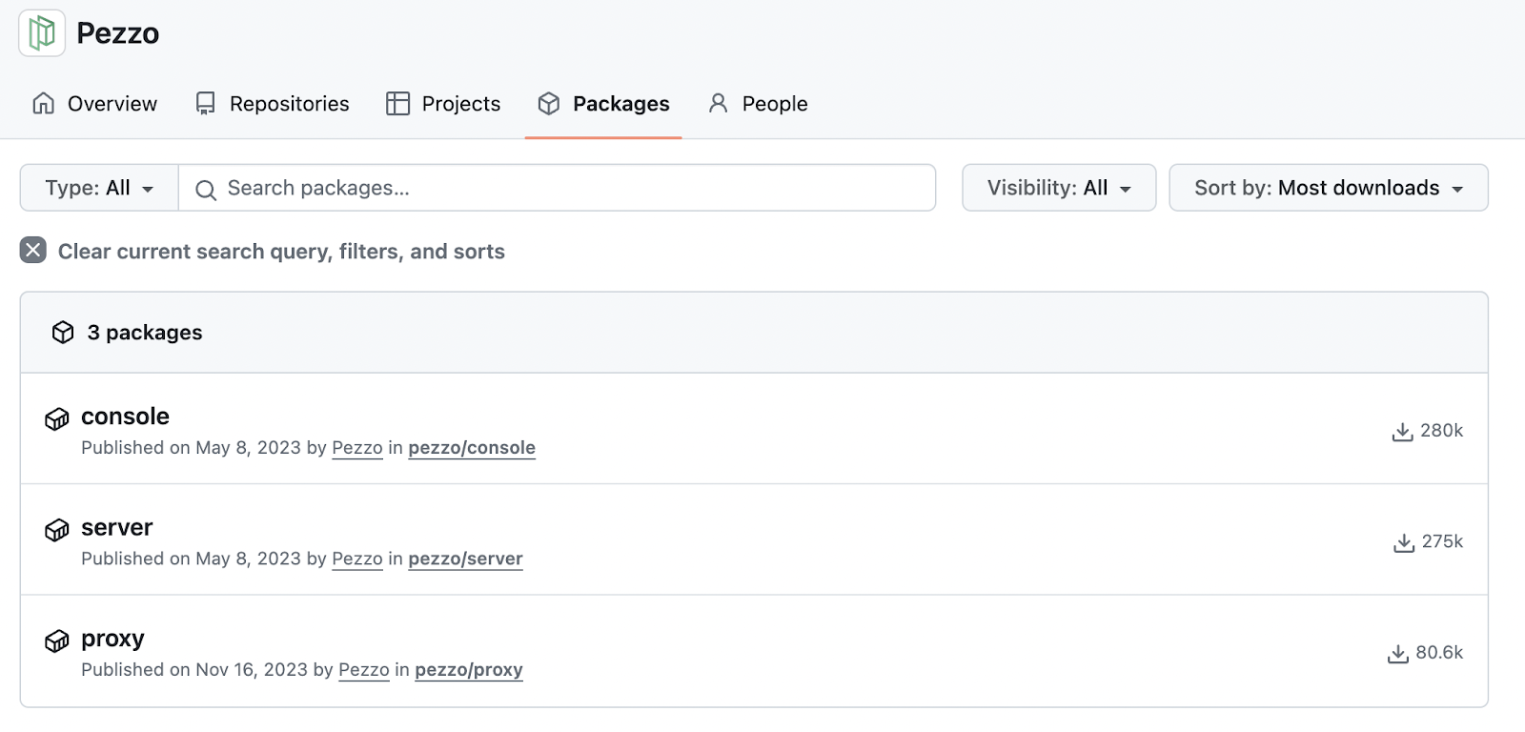Click the 275k download count
1525x732 pixels.
pos(1442,541)
